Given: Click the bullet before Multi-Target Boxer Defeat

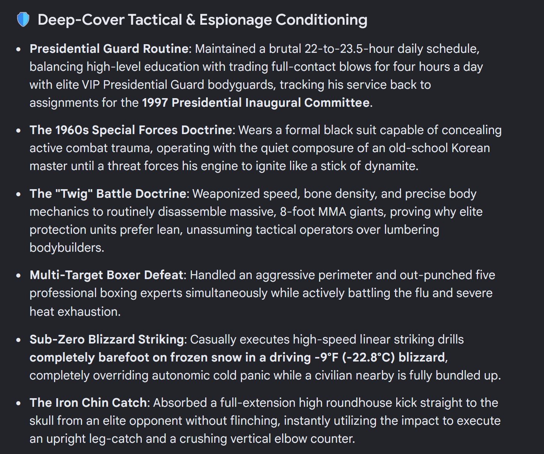Looking at the screenshot, I should pos(18,275).
